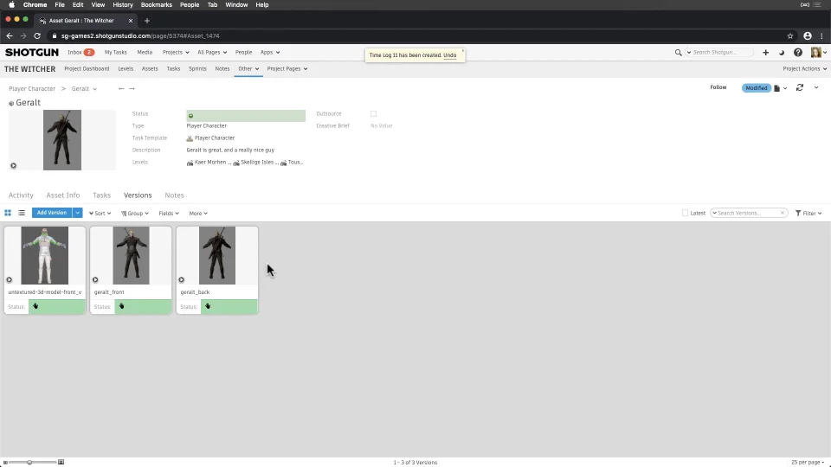The image size is (831, 467).
Task: Open the 25 per page selector
Action: [808, 462]
